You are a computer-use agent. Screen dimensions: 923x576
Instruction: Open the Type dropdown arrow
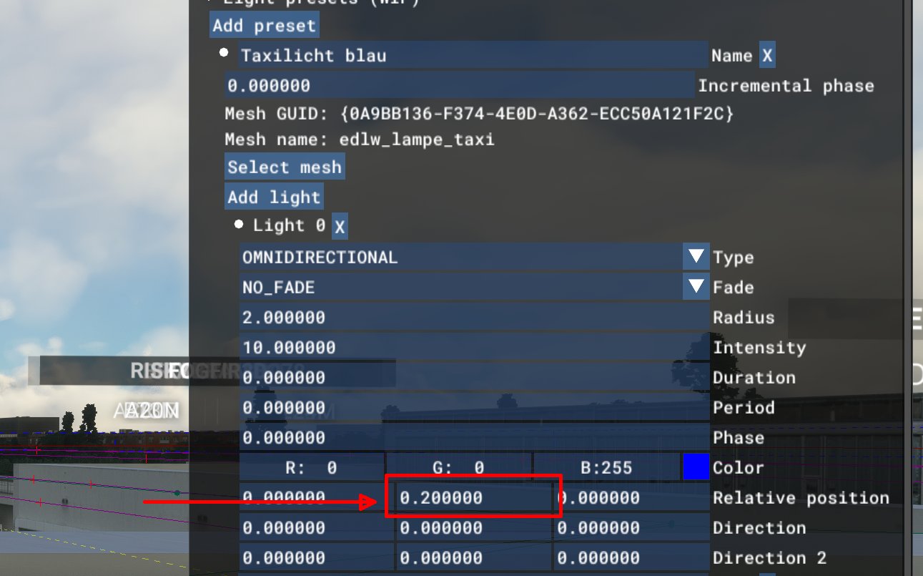(x=696, y=257)
